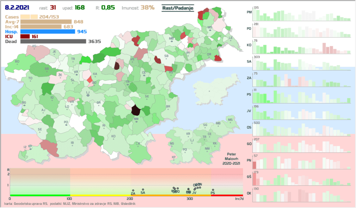Click the PS point on the R scatter plot
The height and width of the screenshot is (208, 356).
click(x=213, y=190)
